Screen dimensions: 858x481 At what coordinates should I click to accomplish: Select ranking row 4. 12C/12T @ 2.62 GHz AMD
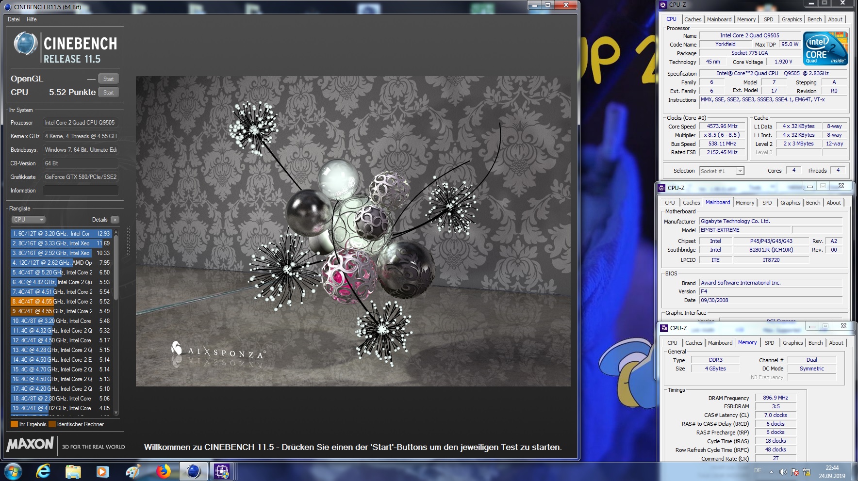point(62,263)
